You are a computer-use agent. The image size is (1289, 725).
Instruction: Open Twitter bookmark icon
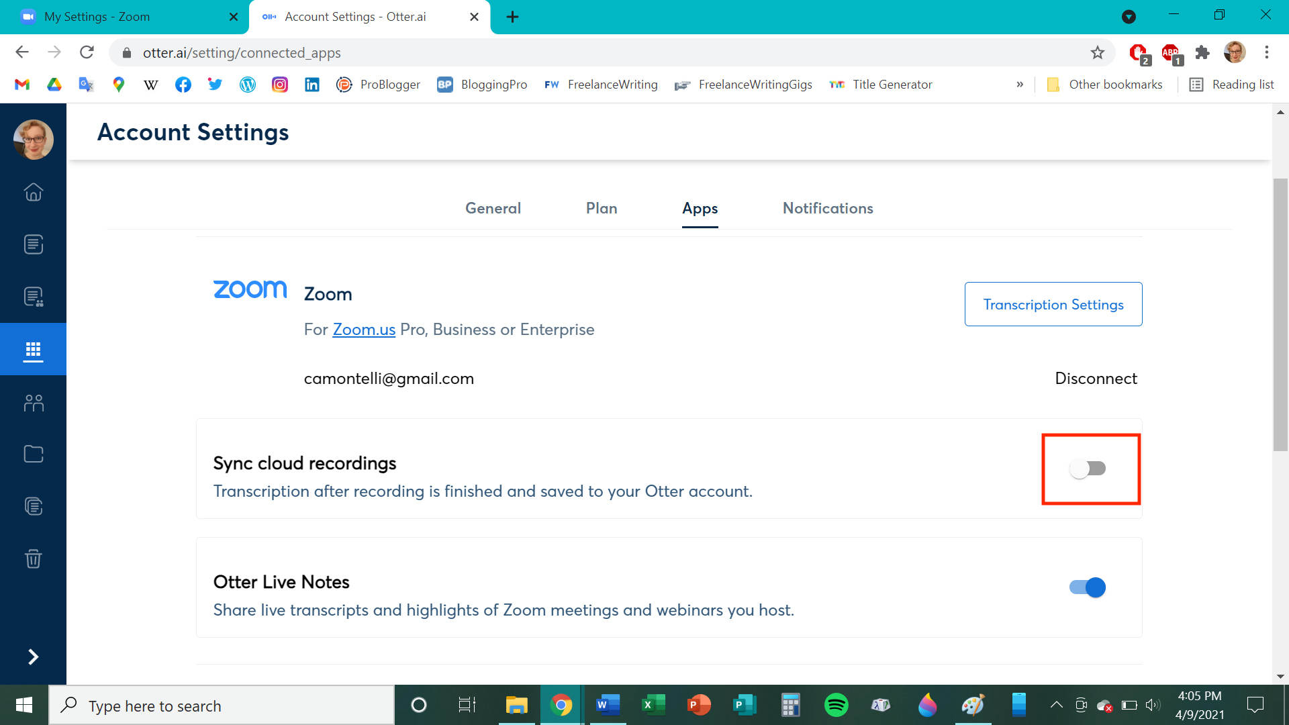click(216, 85)
